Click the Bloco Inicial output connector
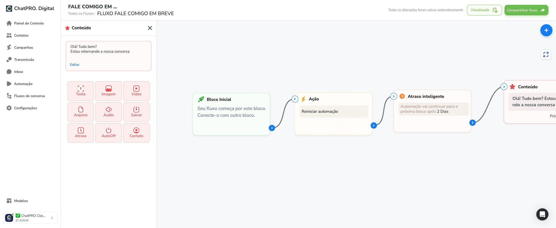 tap(272, 128)
